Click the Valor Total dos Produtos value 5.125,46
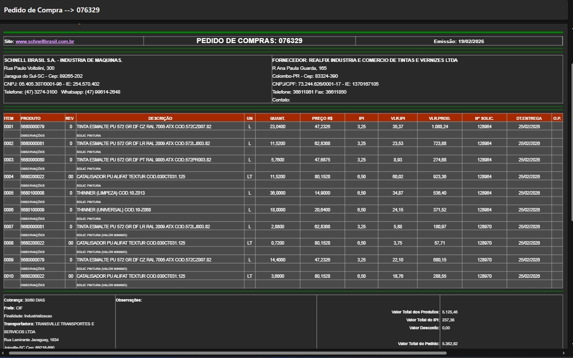Viewport: 573px width, 358px height. coord(451,312)
